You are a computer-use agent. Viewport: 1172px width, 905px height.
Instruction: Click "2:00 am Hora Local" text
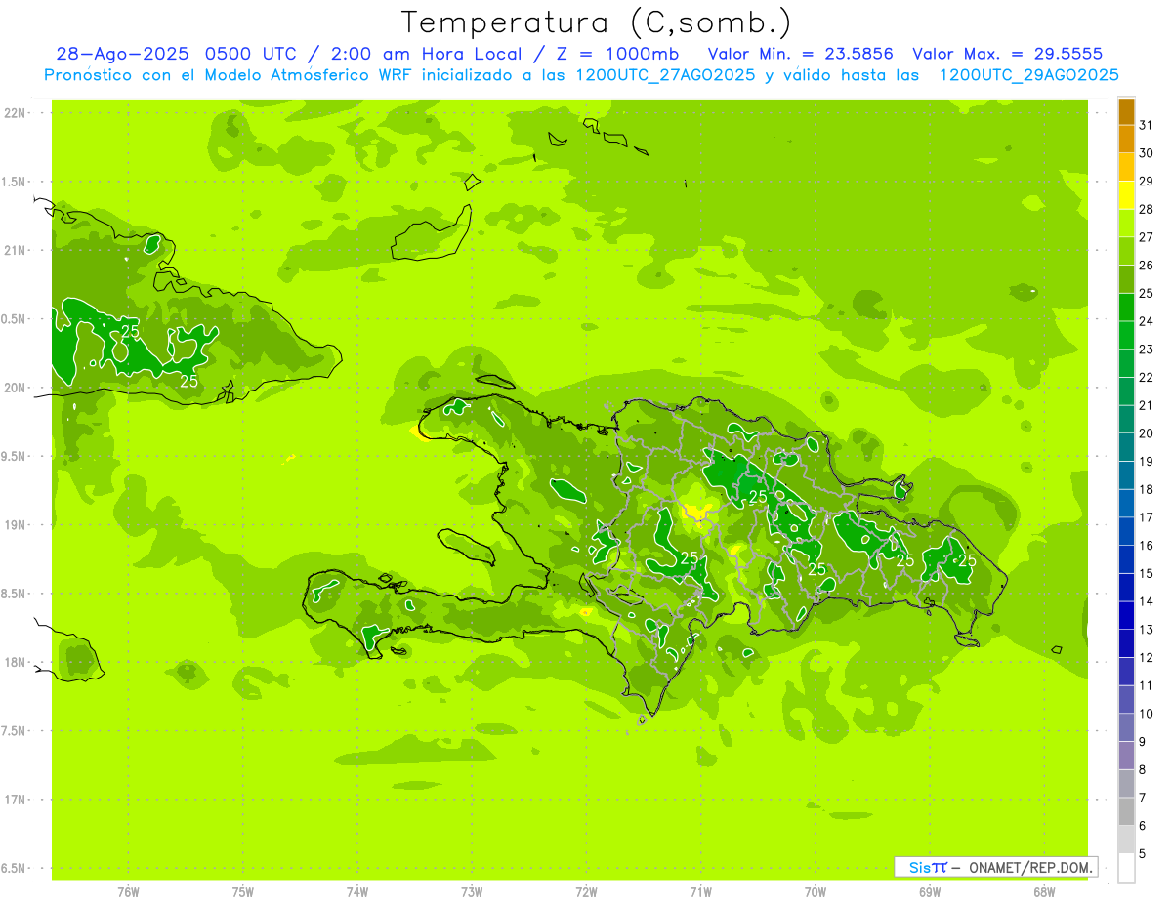[423, 54]
